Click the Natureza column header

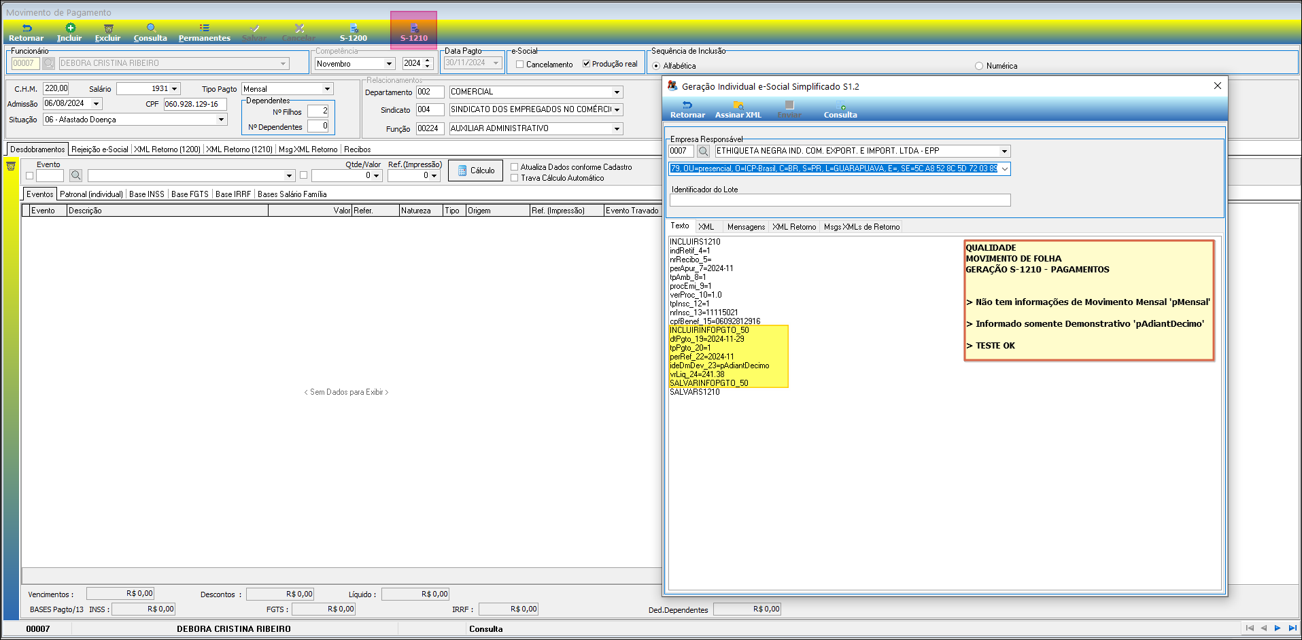click(421, 211)
